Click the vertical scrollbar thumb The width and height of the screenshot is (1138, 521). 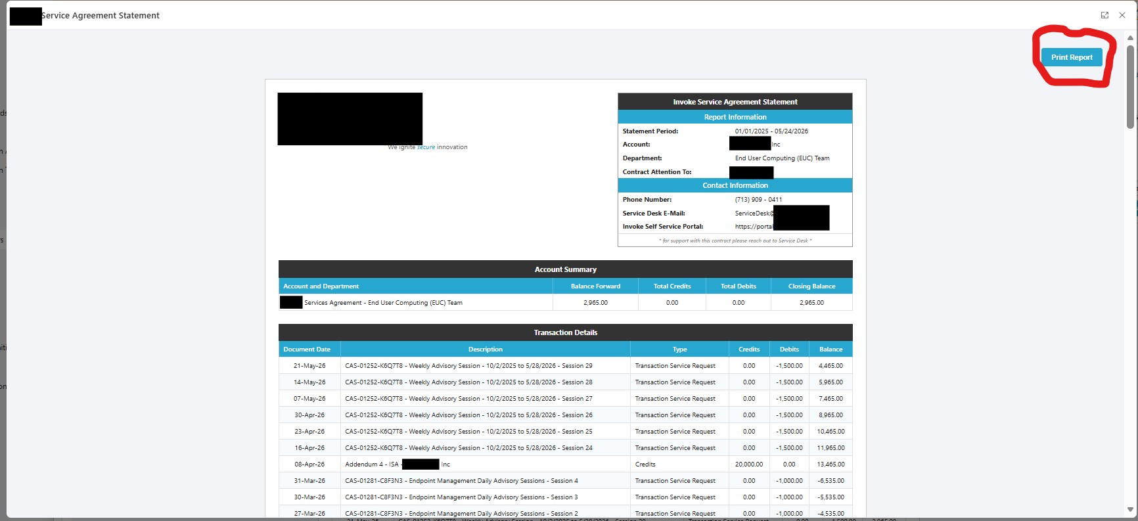tap(1130, 87)
